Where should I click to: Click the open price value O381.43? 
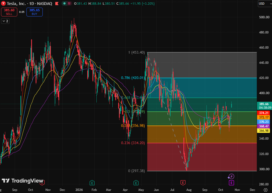point(80,3)
